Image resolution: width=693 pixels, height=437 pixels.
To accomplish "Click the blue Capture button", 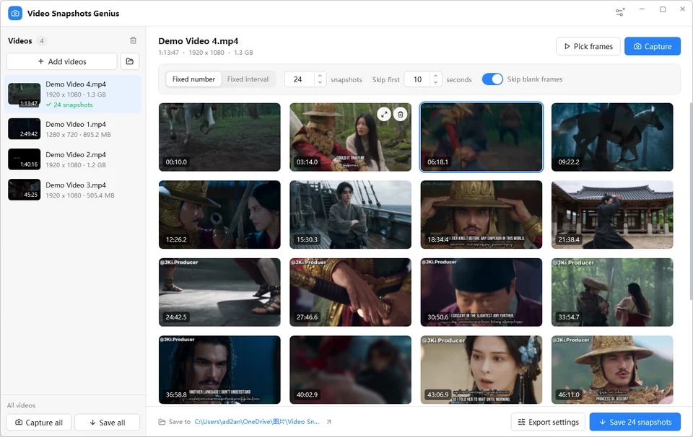I will point(653,46).
